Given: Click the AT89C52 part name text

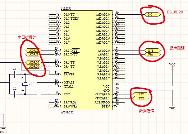Looking at the screenshot, I should pyautogui.click(x=67, y=112).
